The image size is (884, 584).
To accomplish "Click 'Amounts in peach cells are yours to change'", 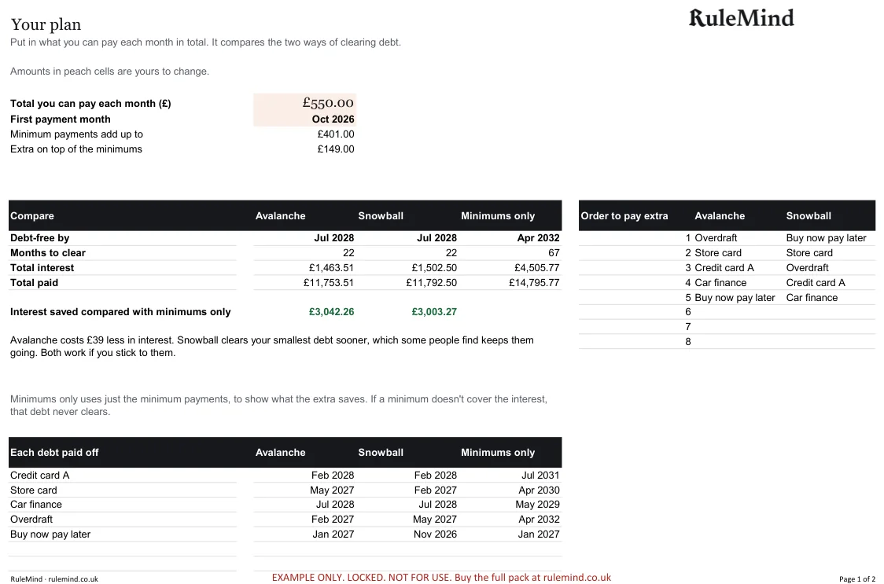I will coord(109,71).
